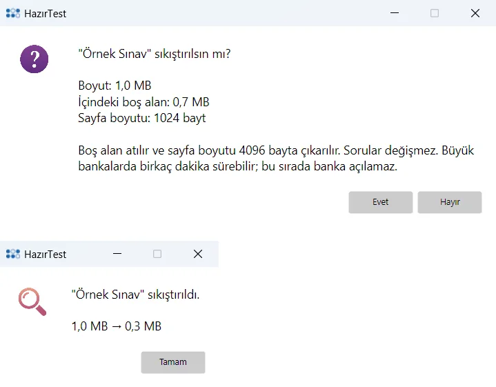Close the compress confirmation dialog window

[475, 13]
